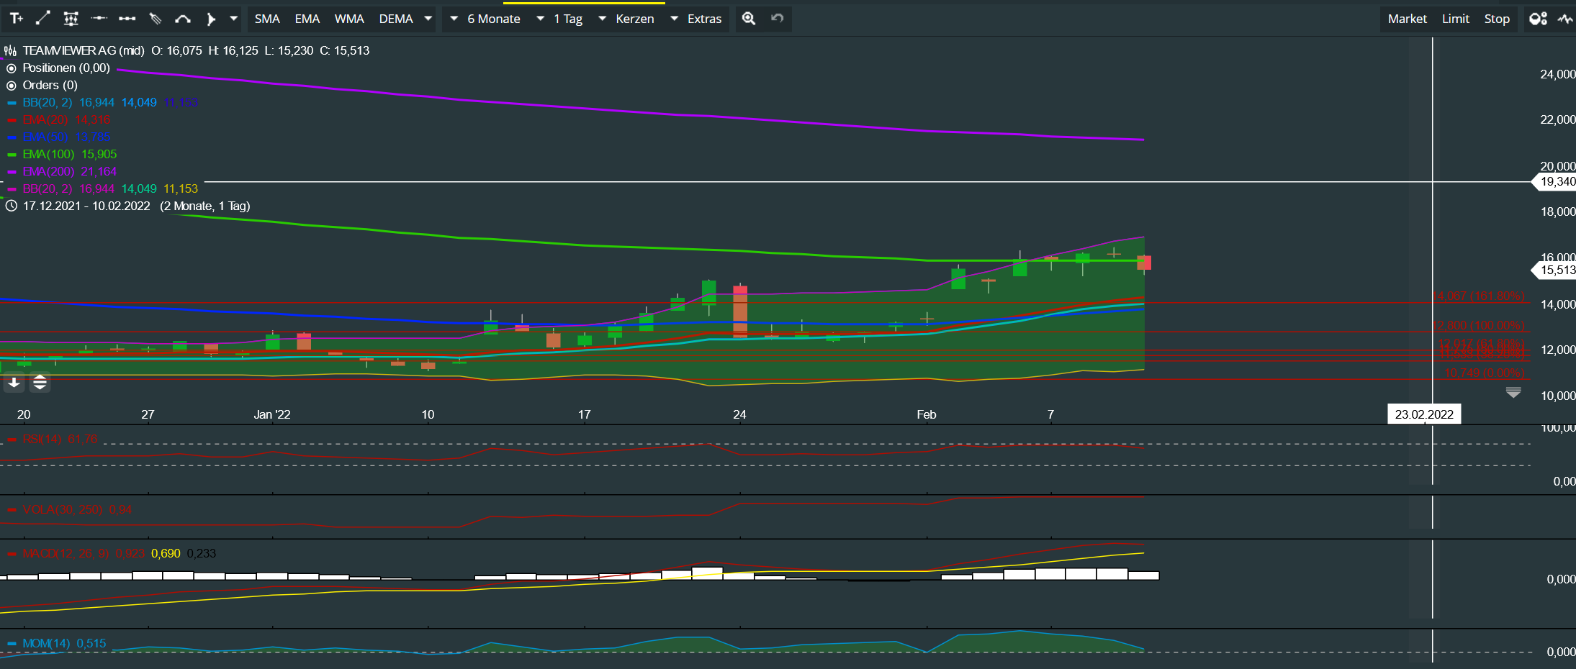Click the Limit order button
The image size is (1576, 669).
point(1455,19)
